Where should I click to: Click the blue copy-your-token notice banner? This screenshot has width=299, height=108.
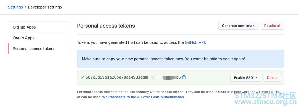pos(181,59)
